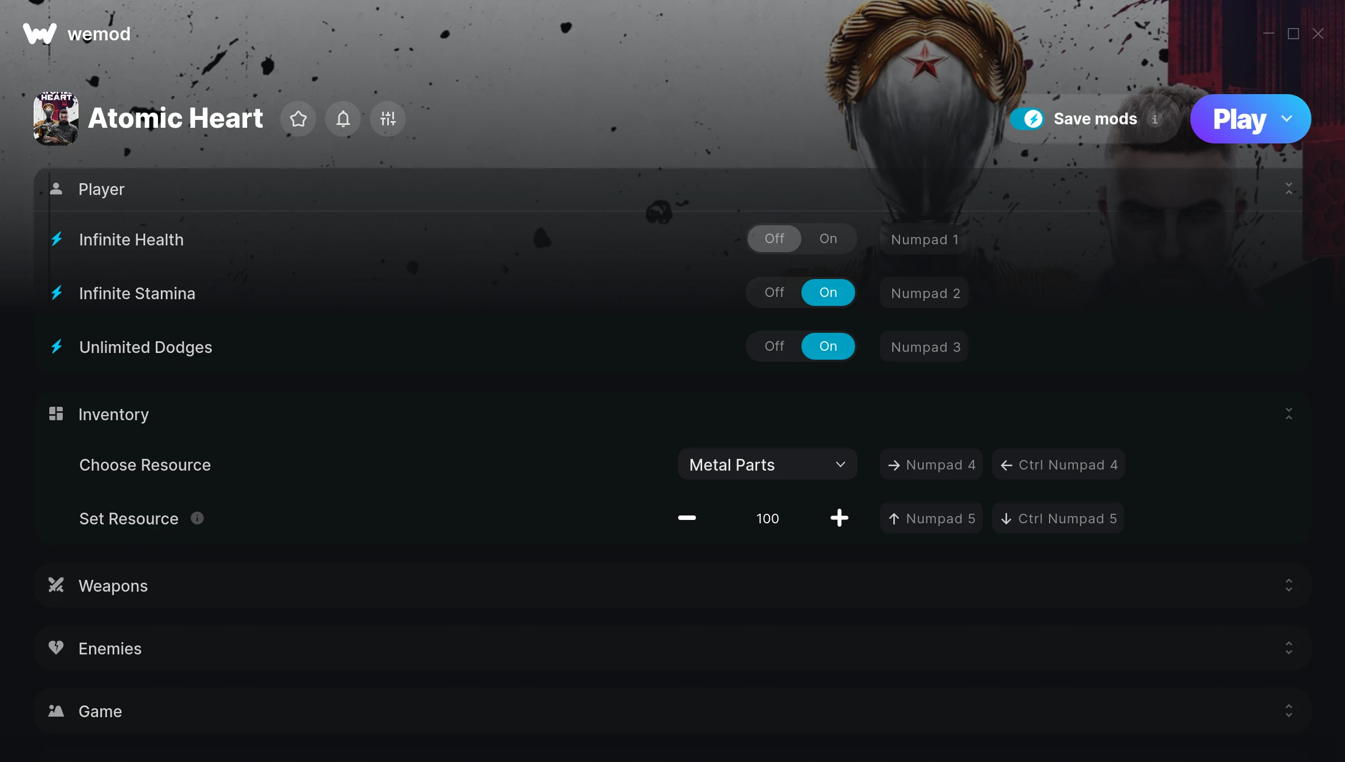Add Atomic Heart to favorites with star icon
This screenshot has height=762, width=1345.
coord(298,119)
